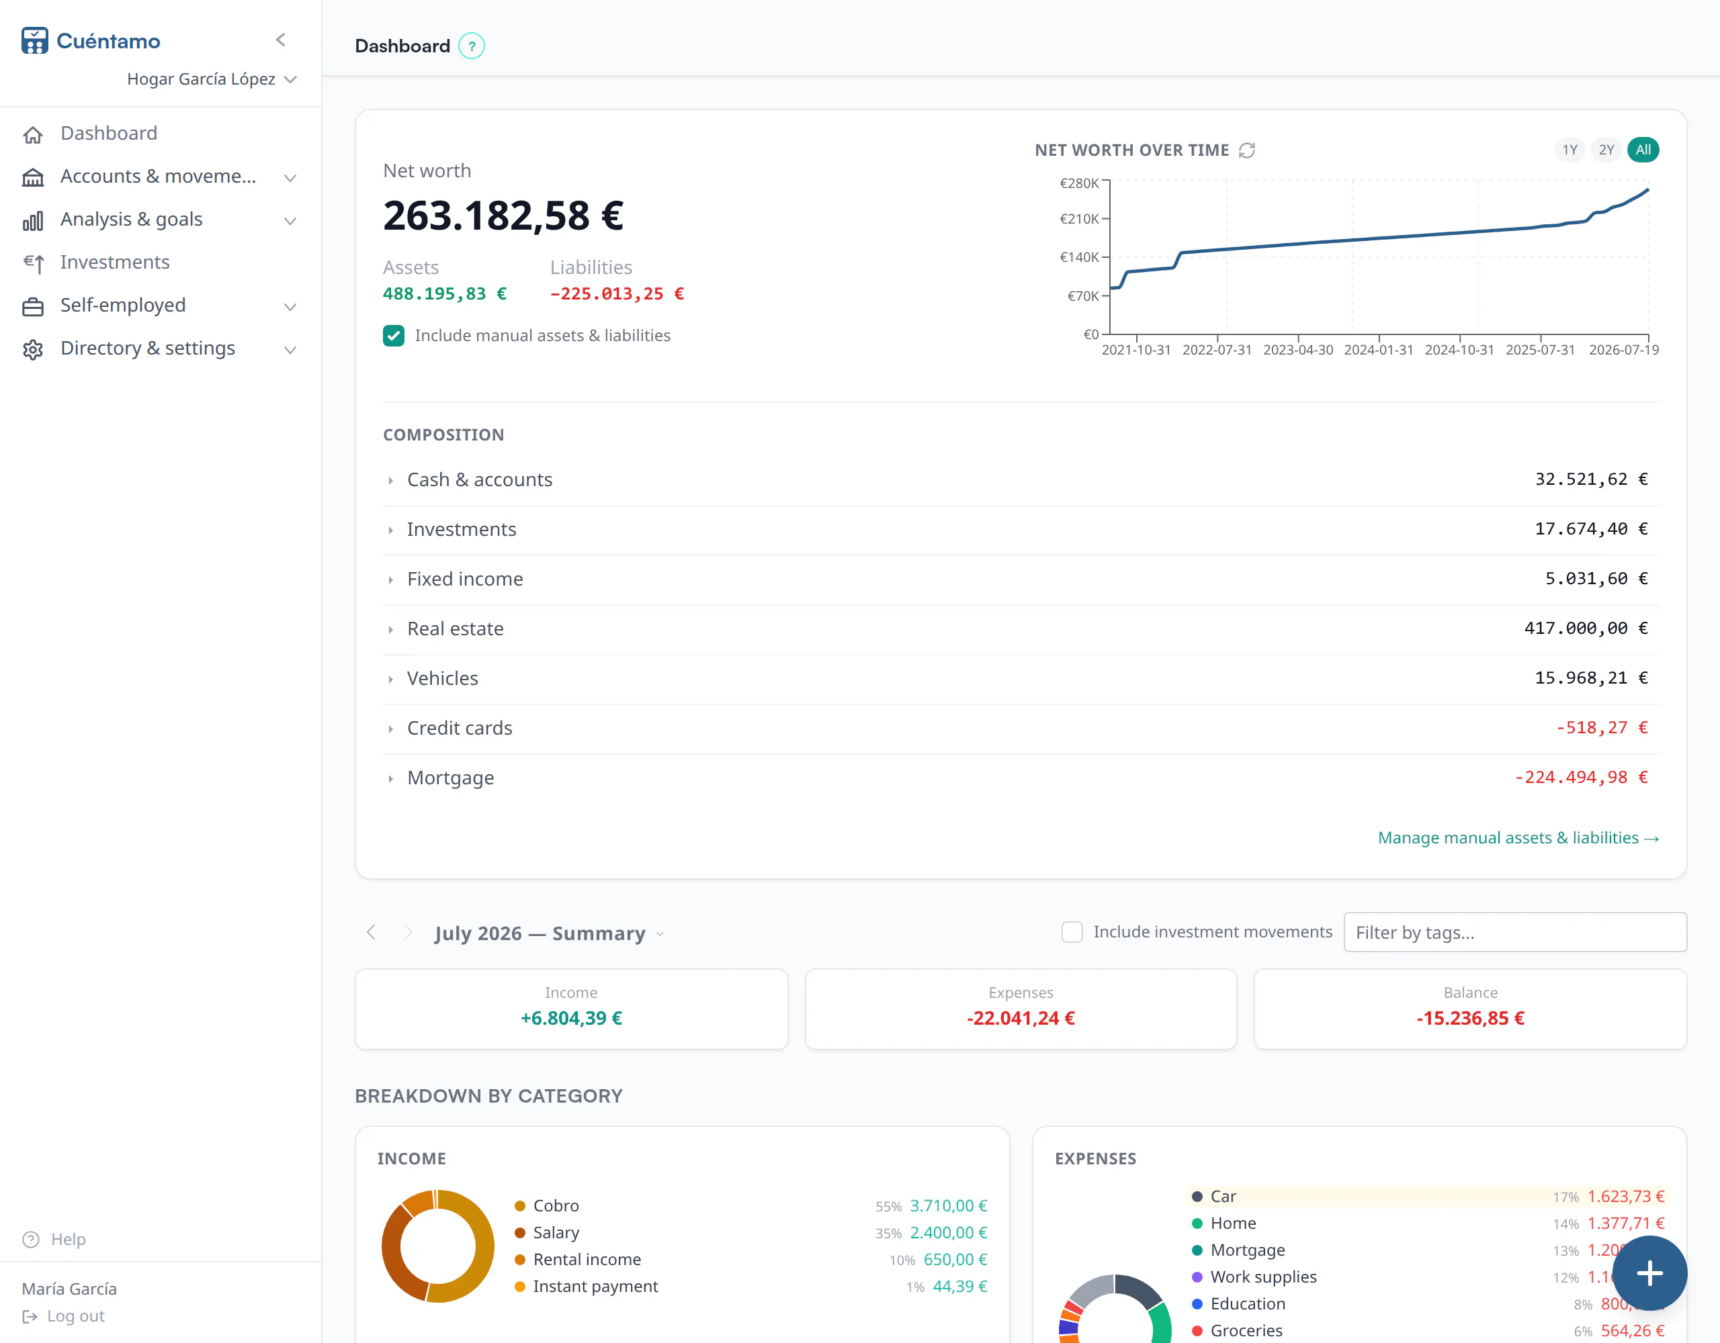Click the Accounts & movements bank icon
The width and height of the screenshot is (1720, 1343).
[33, 177]
